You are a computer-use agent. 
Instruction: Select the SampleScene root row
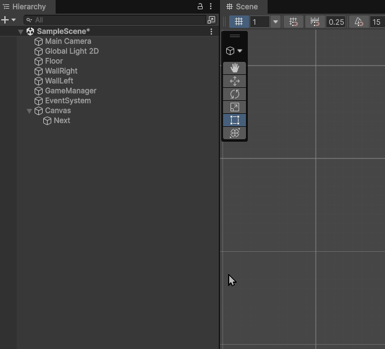point(109,32)
